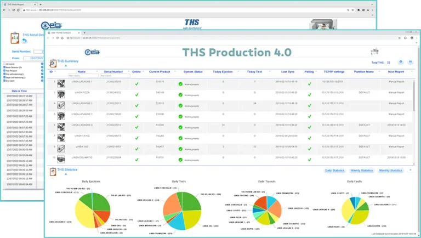Open sort arrow on Online column
Screen dimensions: 421x238
(144, 71)
